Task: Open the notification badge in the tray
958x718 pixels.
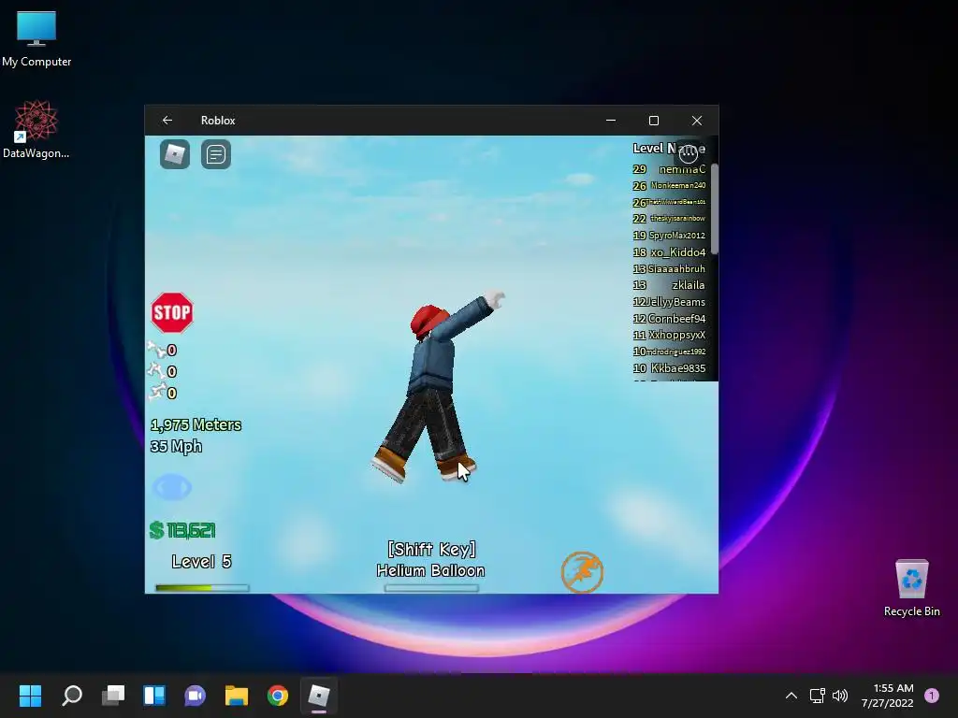Action: coord(931,696)
